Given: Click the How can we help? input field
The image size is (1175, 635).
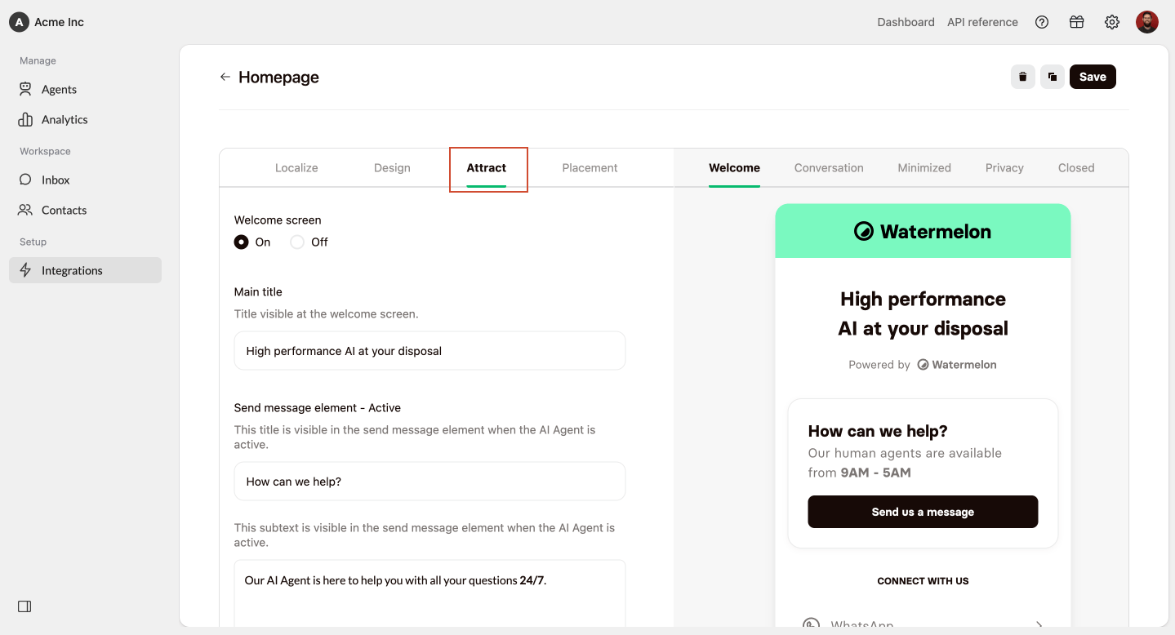Looking at the screenshot, I should pyautogui.click(x=429, y=482).
